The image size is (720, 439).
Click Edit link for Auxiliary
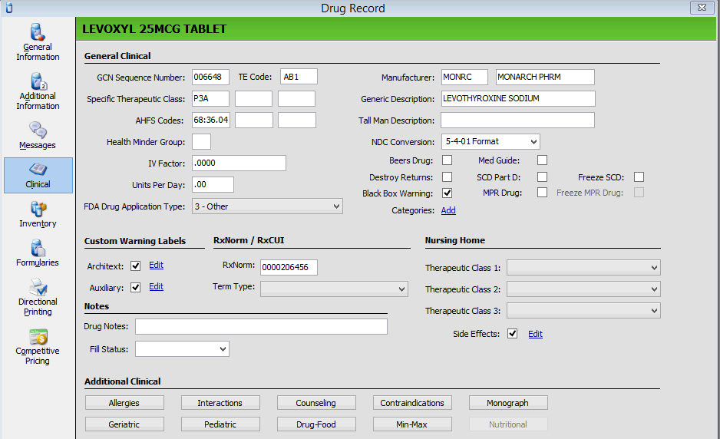click(x=156, y=286)
